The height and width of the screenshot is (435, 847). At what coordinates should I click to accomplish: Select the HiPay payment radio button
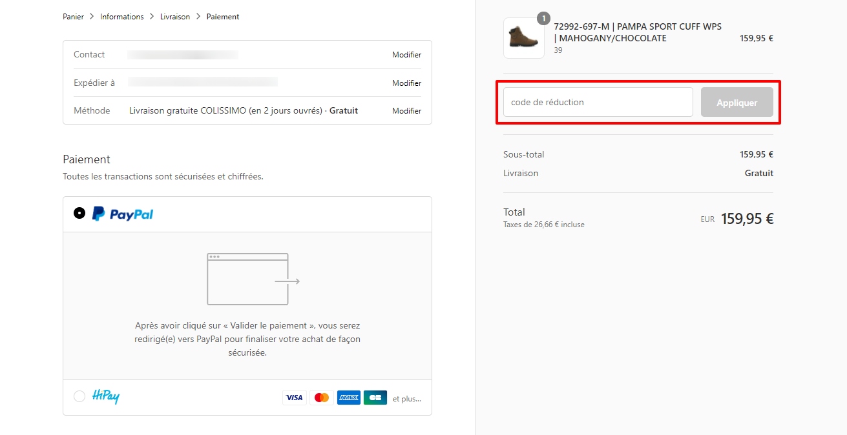[x=79, y=396]
